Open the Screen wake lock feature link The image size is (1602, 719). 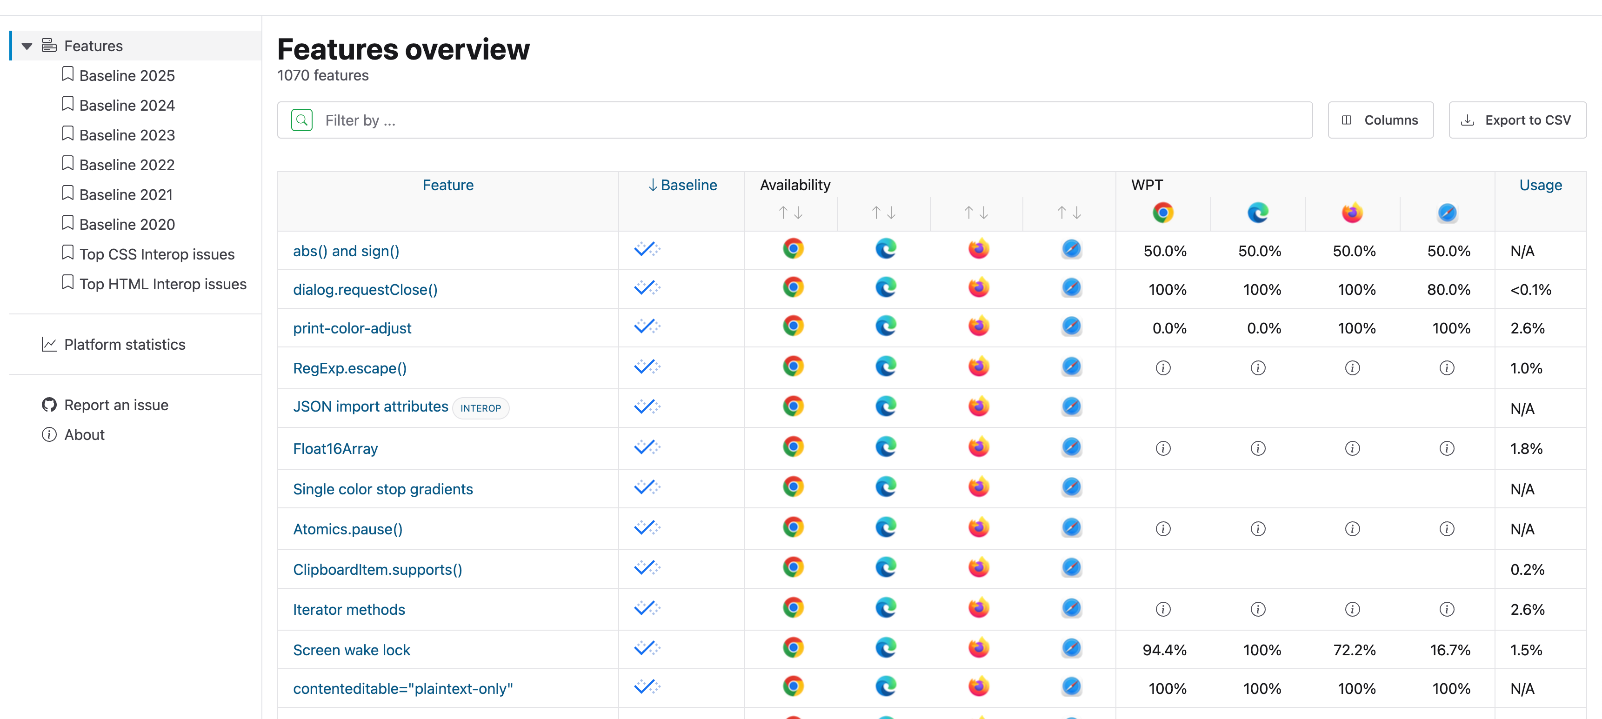pyautogui.click(x=351, y=650)
